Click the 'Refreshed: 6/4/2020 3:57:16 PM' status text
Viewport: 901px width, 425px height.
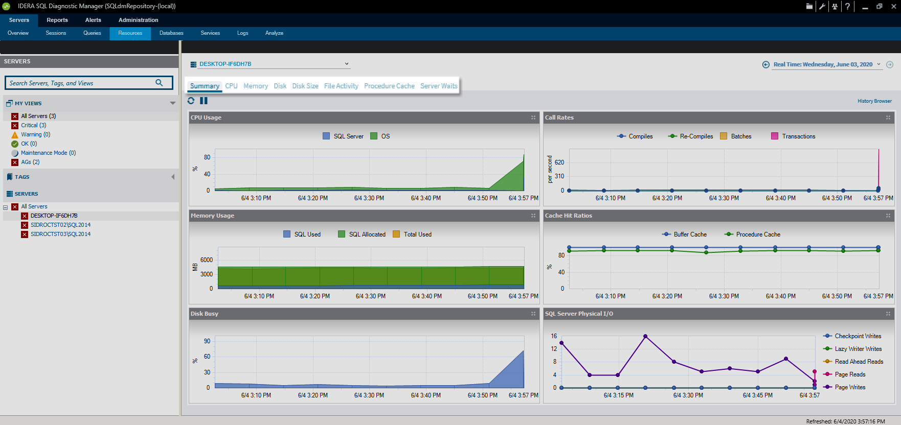(845, 421)
